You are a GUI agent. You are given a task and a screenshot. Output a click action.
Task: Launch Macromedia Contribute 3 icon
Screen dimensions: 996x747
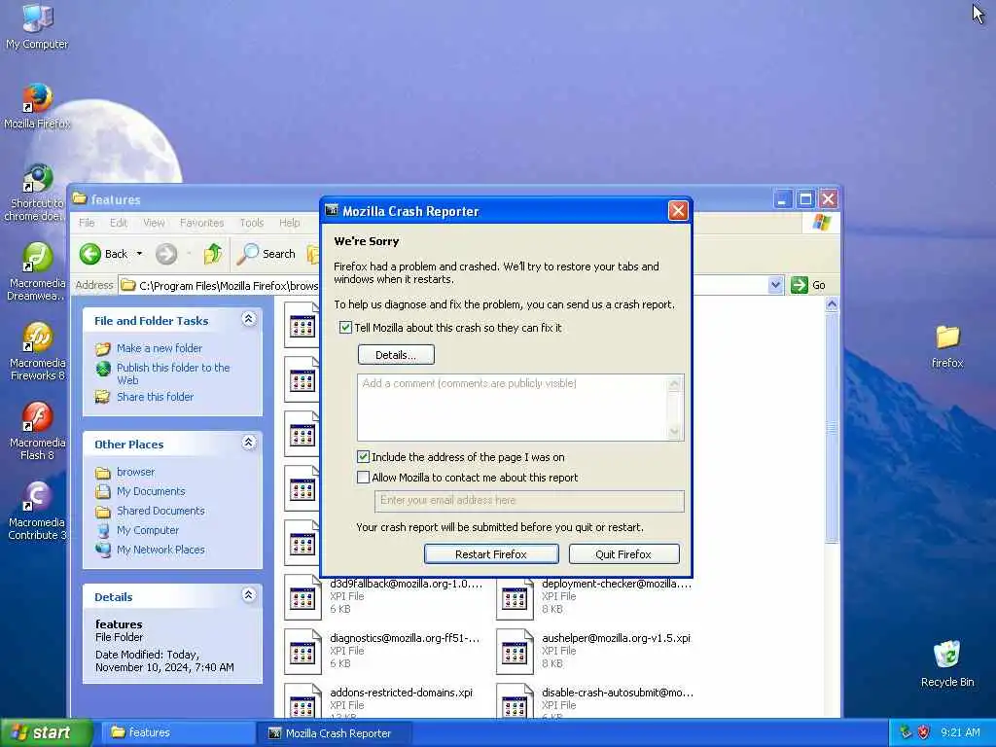coord(37,497)
